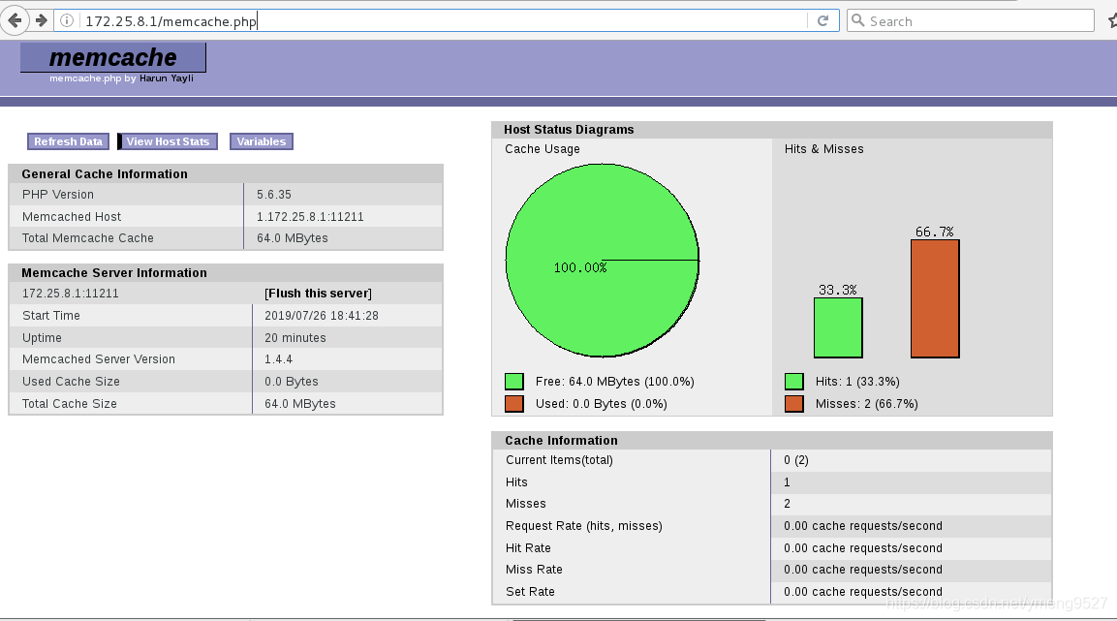Select Memcached Host value 1.172.25.8.1:11211

[310, 216]
